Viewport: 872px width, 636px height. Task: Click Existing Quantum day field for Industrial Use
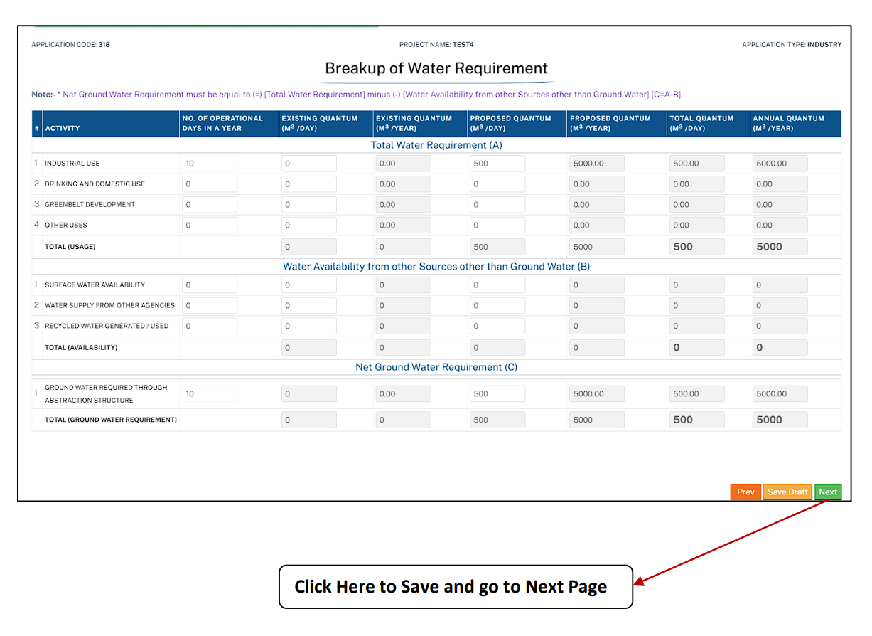(308, 163)
